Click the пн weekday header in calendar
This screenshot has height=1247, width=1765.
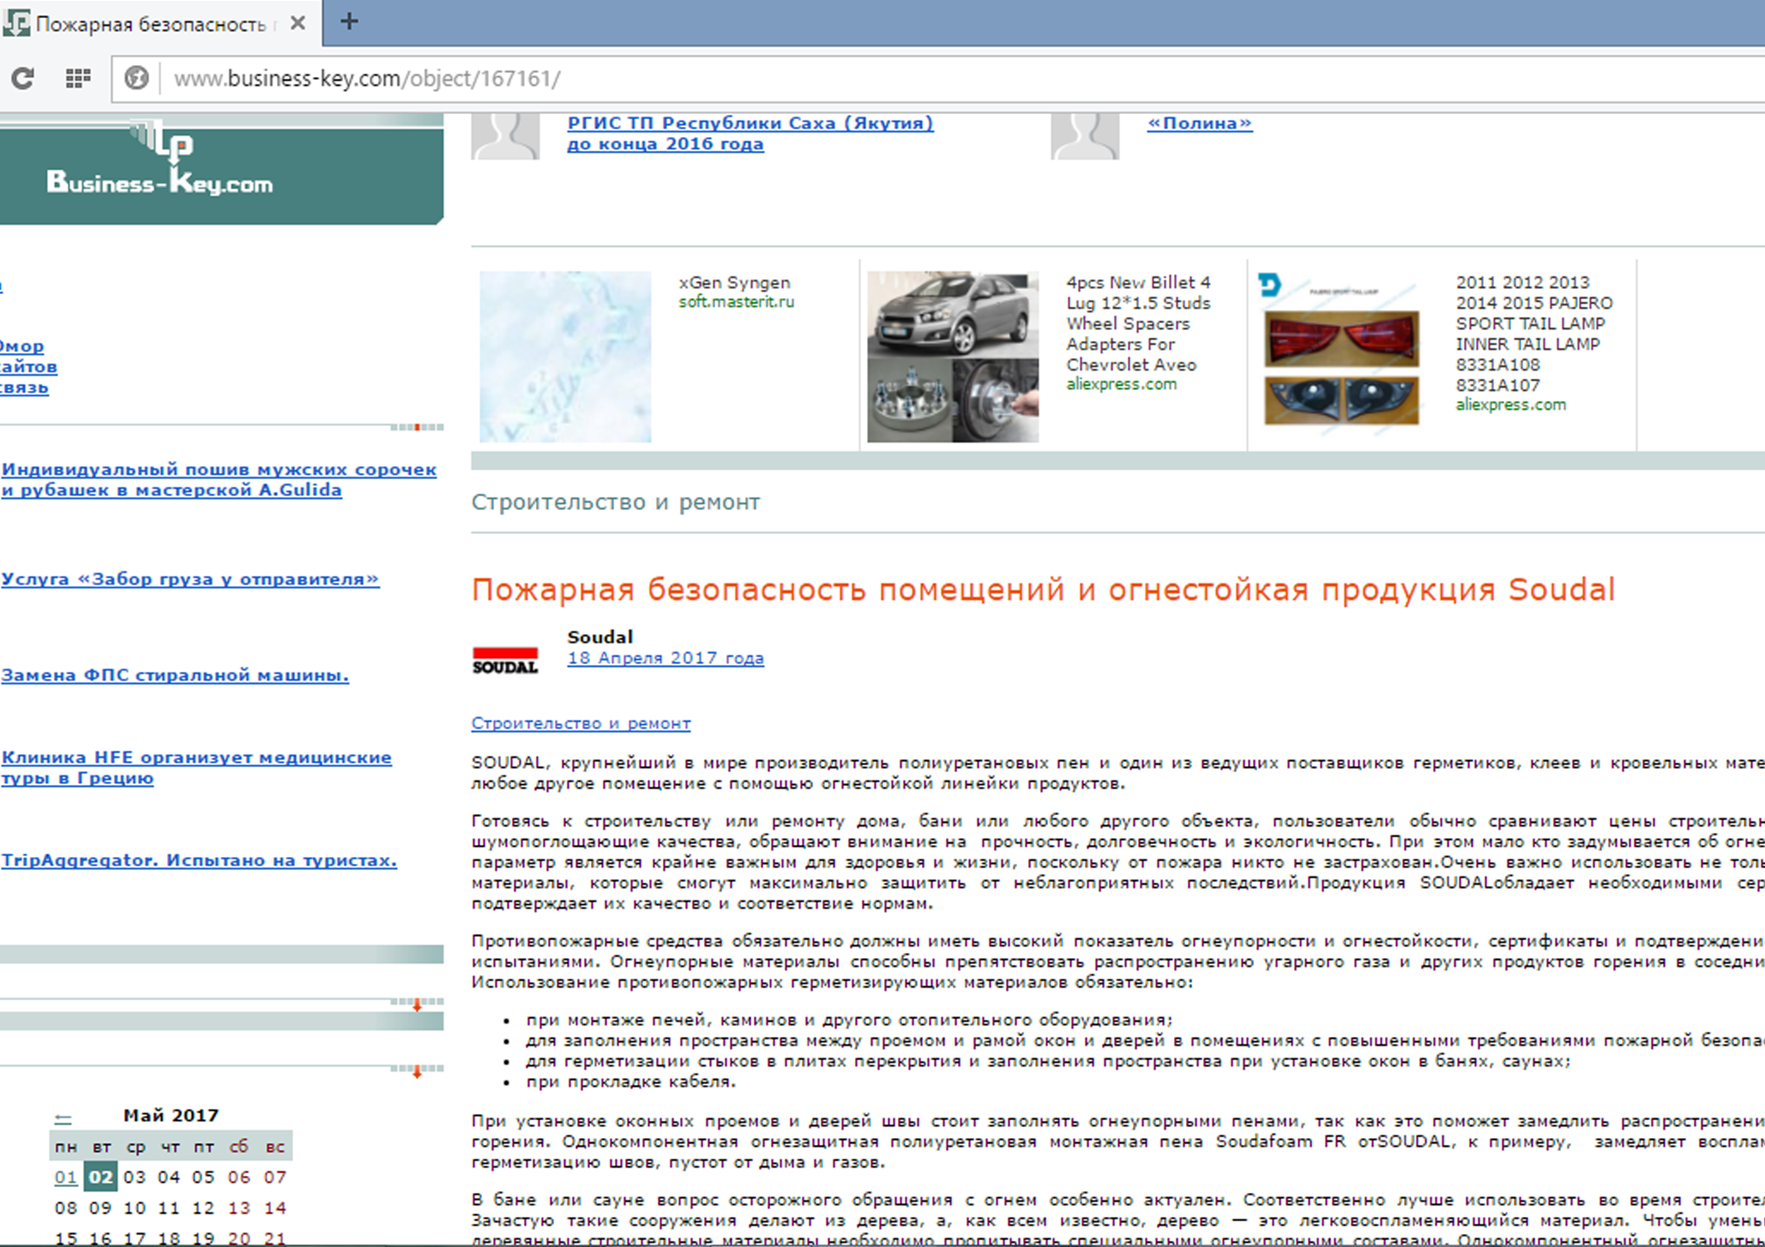click(66, 1147)
